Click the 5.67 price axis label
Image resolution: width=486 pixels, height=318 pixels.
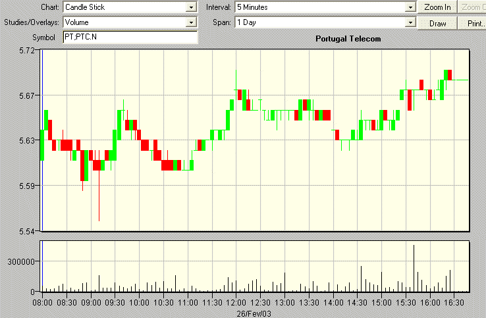point(27,95)
